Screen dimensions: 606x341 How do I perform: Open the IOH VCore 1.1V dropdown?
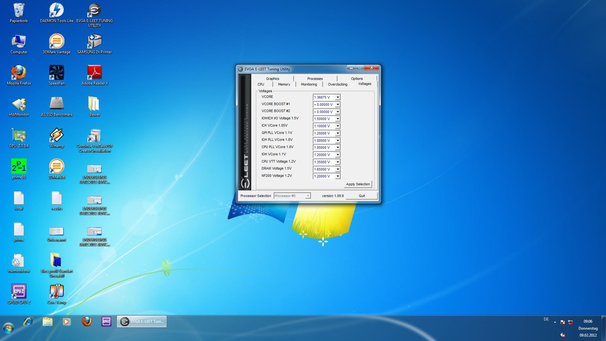click(x=338, y=155)
